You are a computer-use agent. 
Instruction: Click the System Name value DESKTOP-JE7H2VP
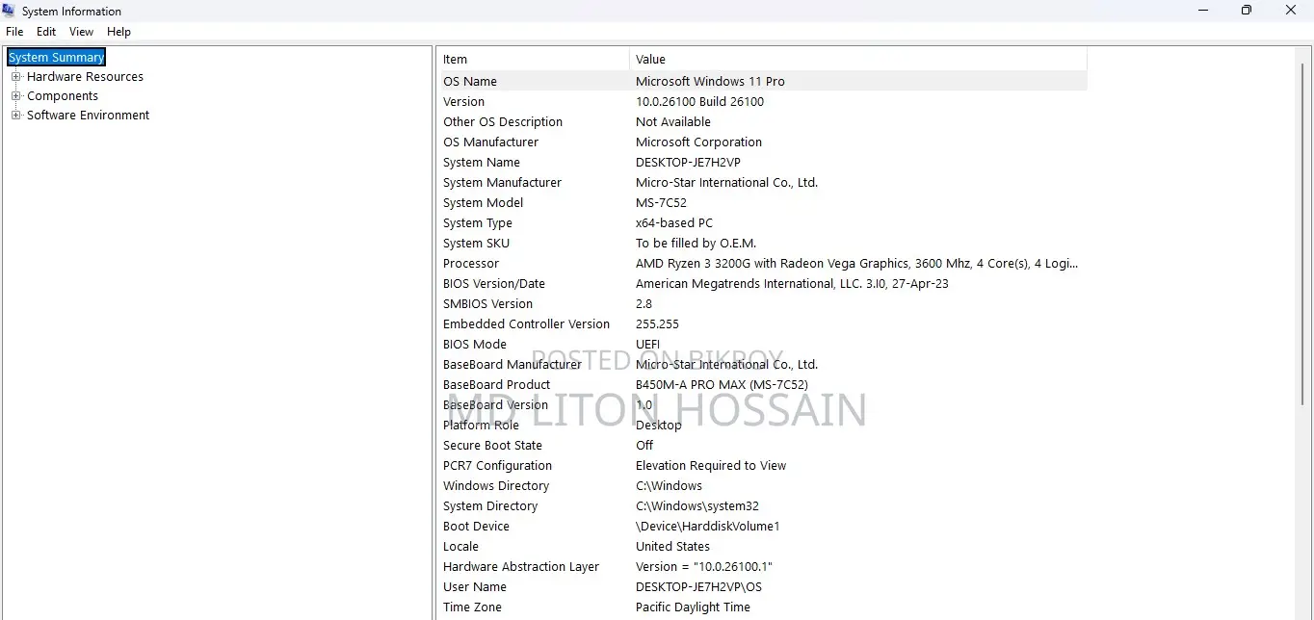(688, 163)
